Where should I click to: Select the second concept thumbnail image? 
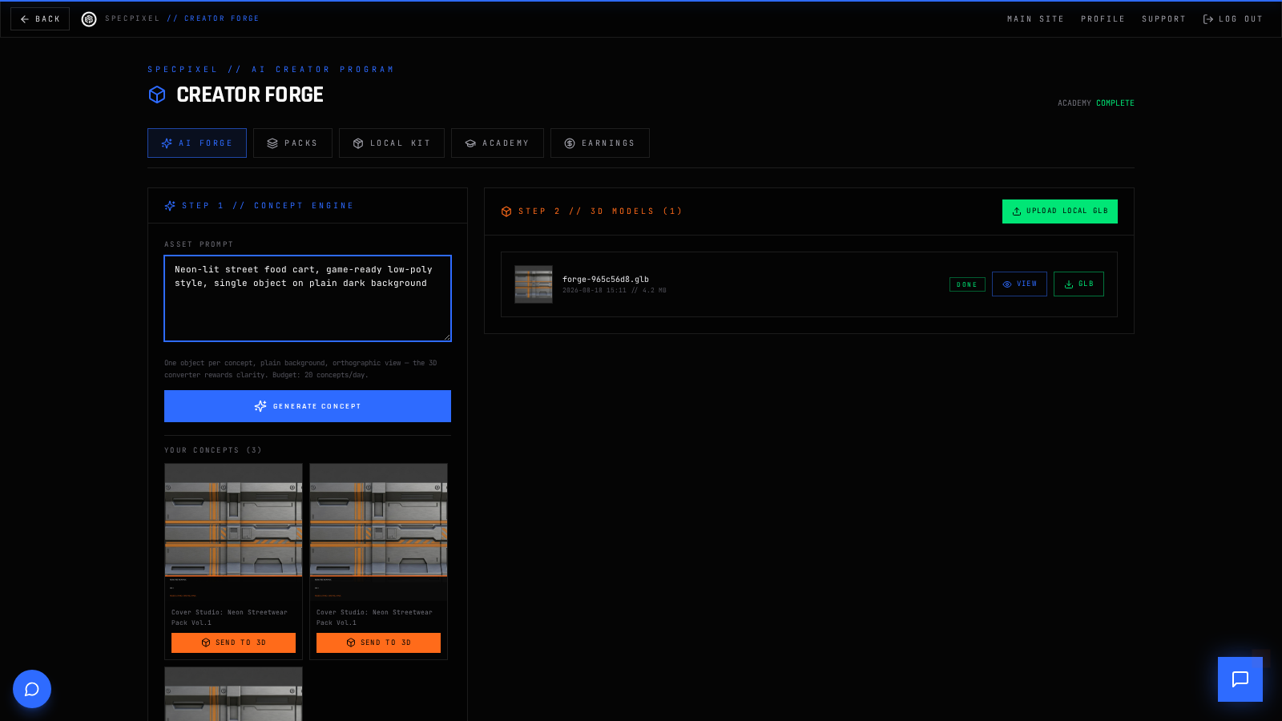(x=378, y=532)
